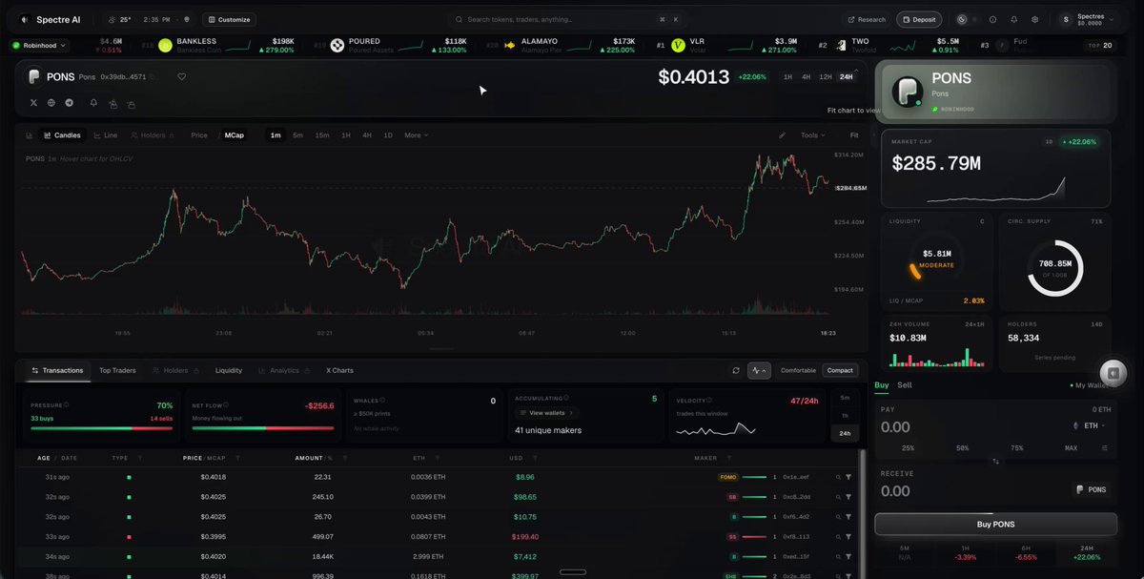Add PONS to favorites with heart icon

(x=182, y=77)
